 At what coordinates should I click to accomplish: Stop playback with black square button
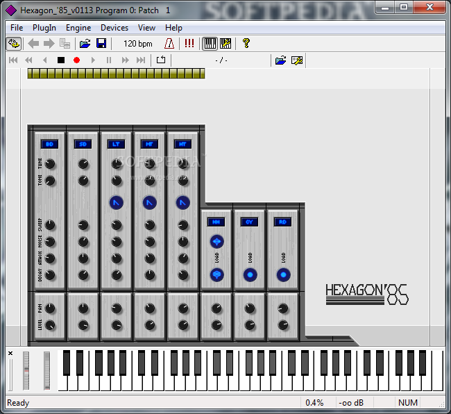pyautogui.click(x=61, y=60)
